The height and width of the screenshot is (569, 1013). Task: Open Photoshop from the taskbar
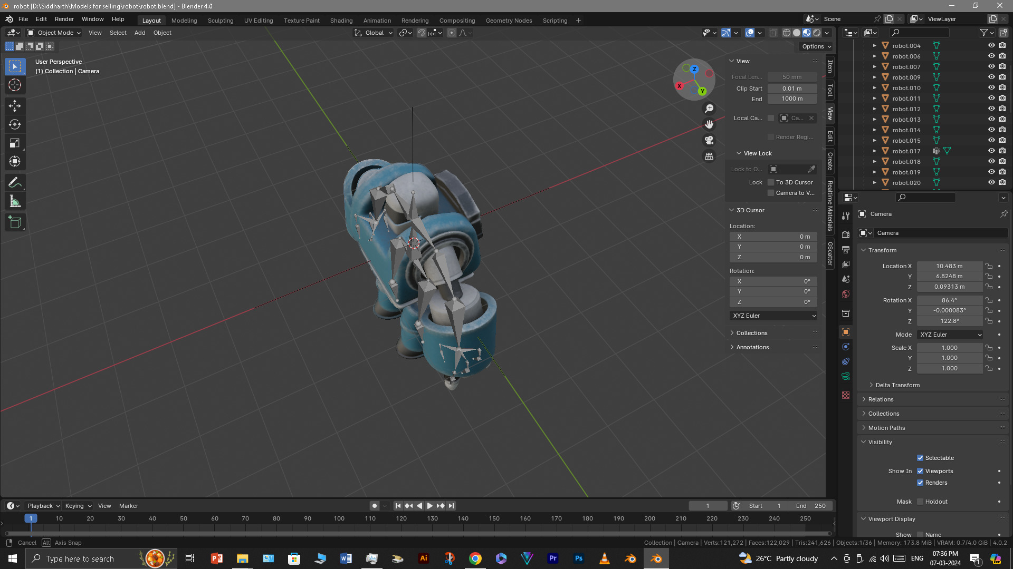tap(579, 558)
